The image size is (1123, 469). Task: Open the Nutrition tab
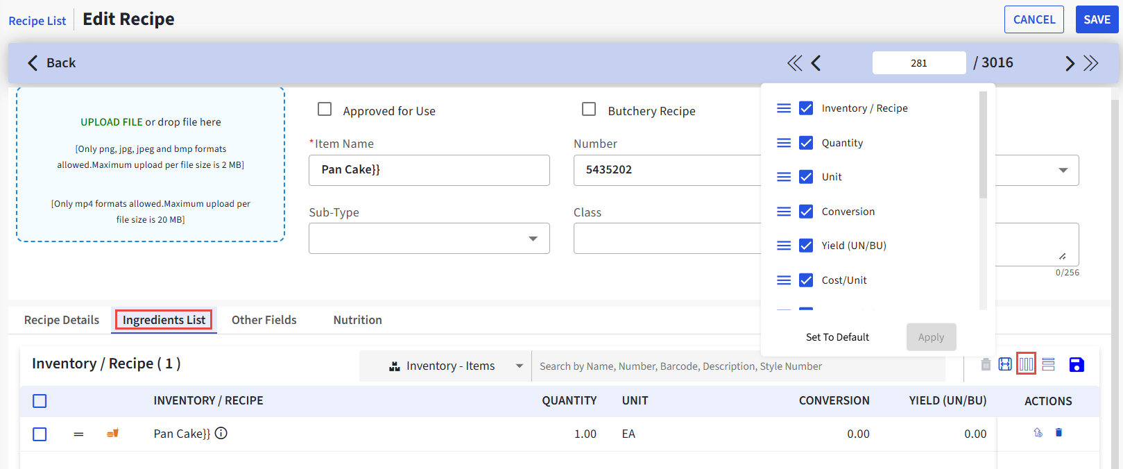pos(358,320)
